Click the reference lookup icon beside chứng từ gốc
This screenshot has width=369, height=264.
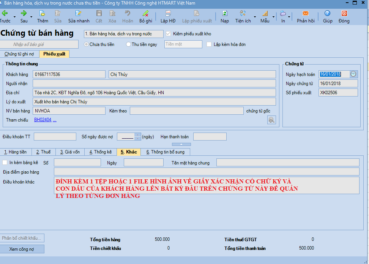tap(271, 120)
